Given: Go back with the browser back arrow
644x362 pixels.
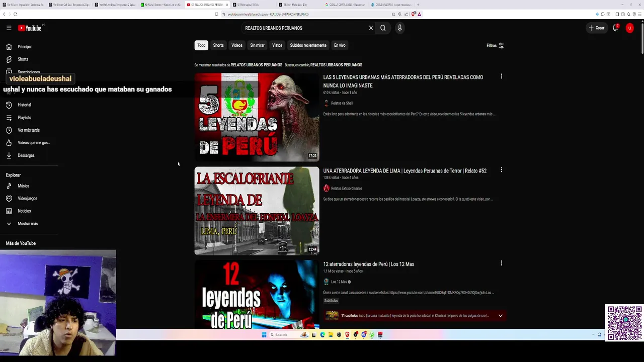Looking at the screenshot, I should point(5,14).
